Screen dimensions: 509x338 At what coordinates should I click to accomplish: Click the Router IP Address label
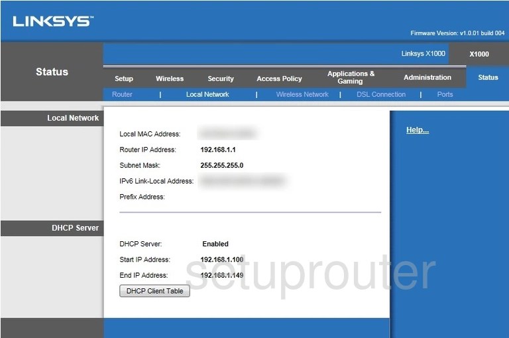pyautogui.click(x=148, y=150)
